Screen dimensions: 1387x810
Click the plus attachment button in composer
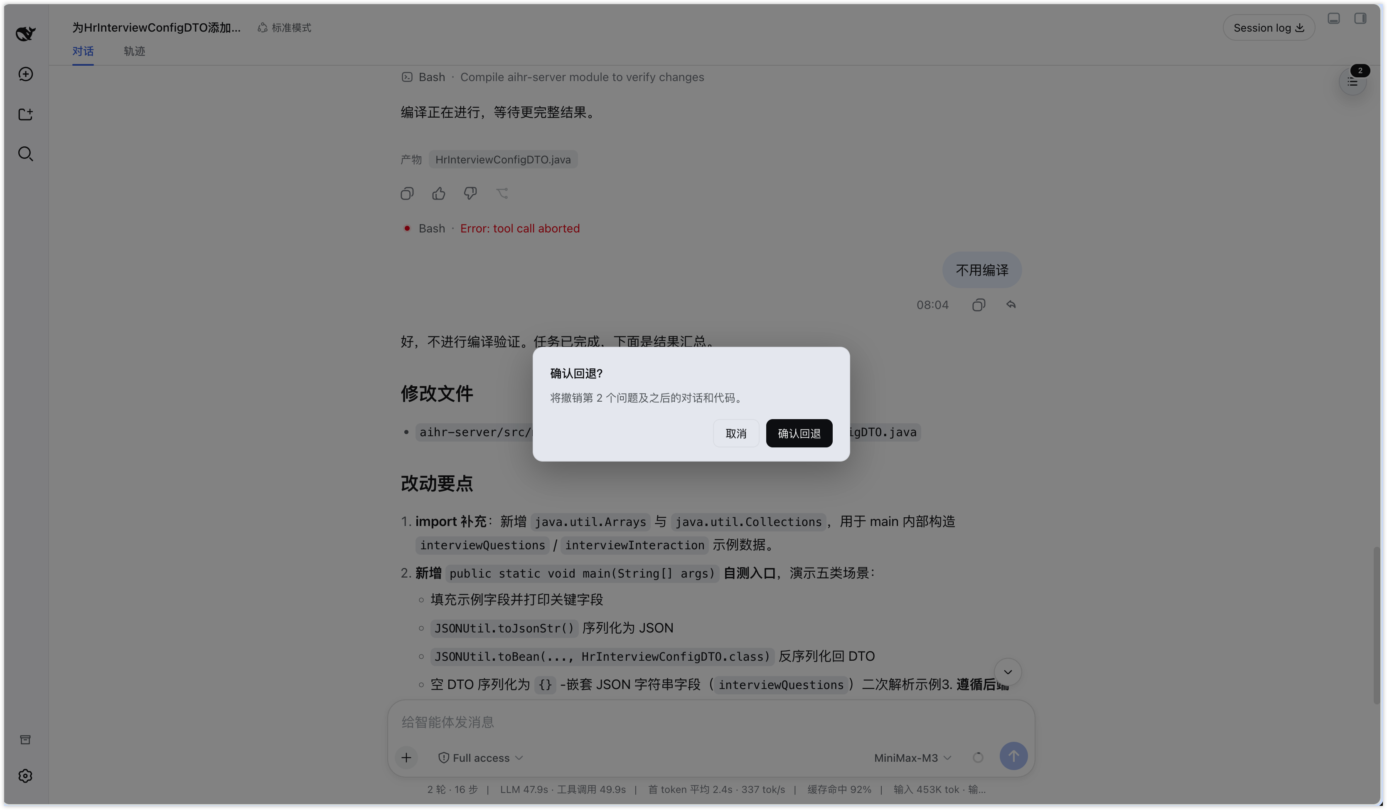coord(406,758)
